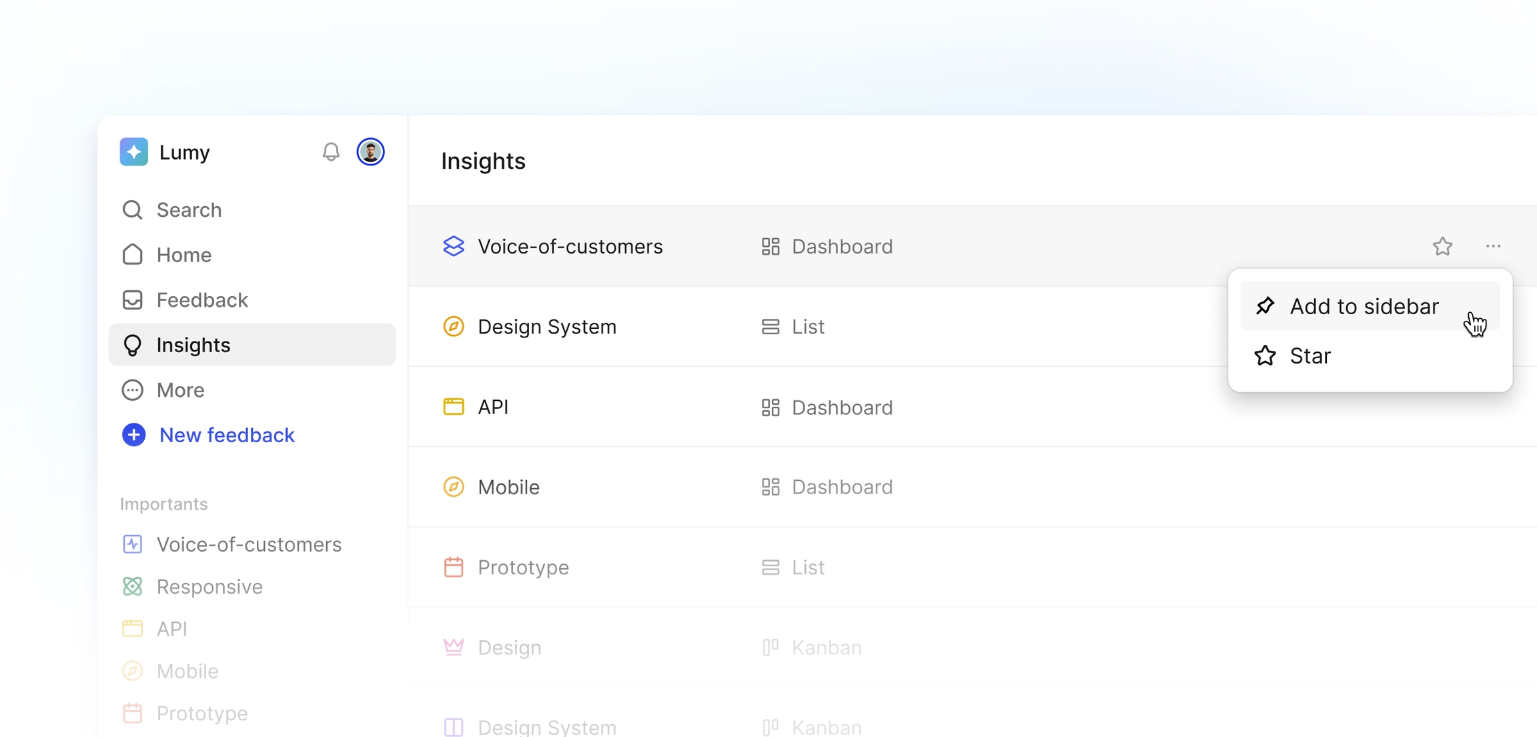Open the user profile avatar
Screen dimensions: 1537x737
pos(370,152)
